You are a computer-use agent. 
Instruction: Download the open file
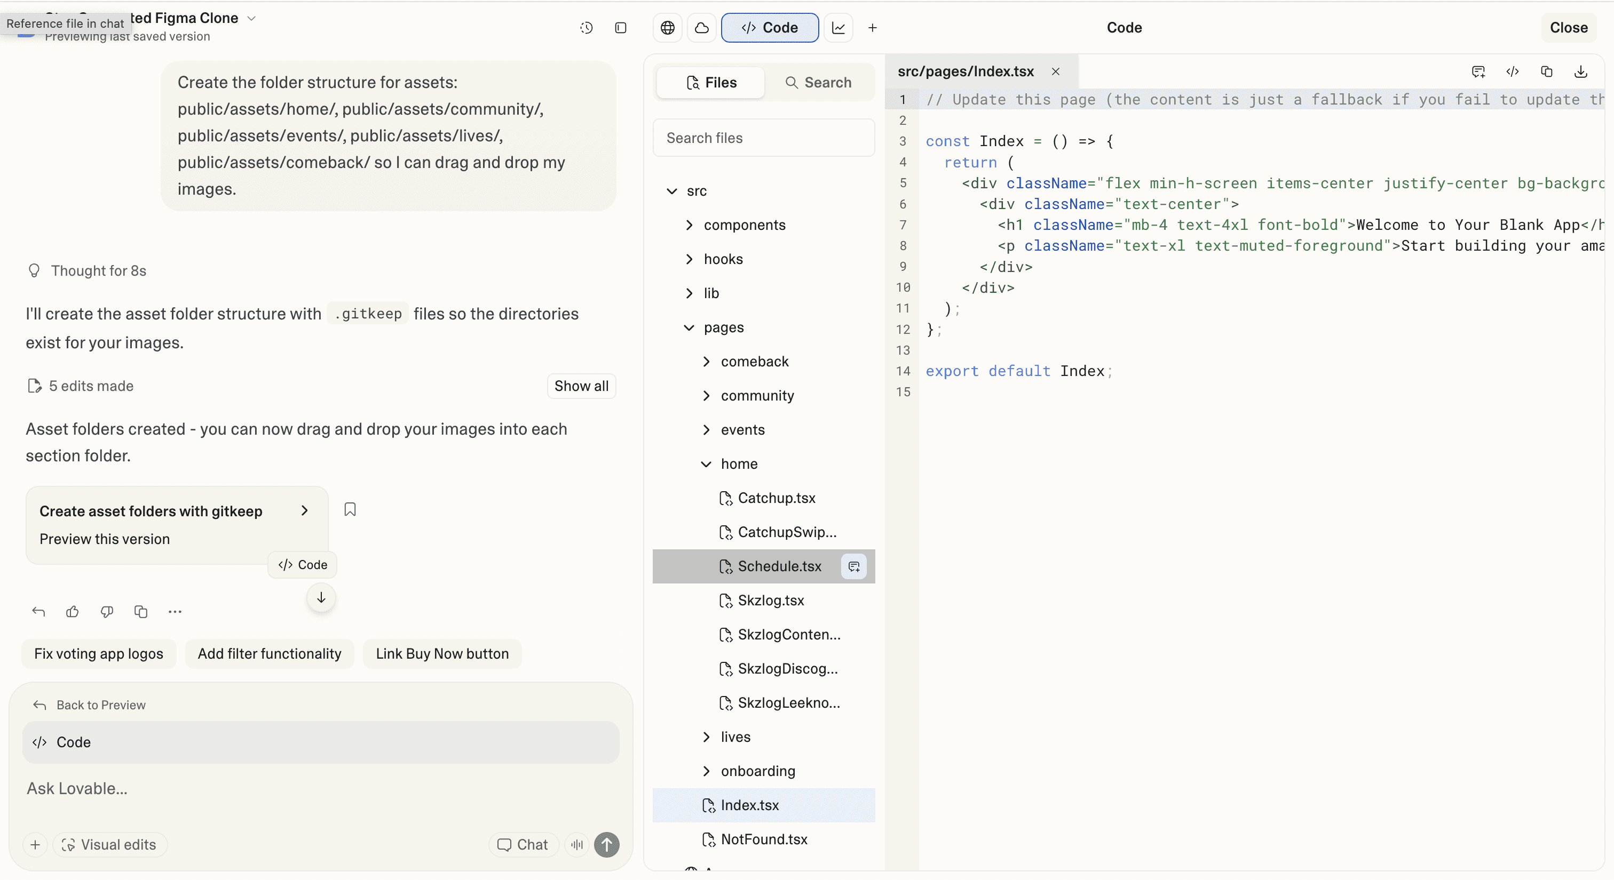tap(1580, 71)
